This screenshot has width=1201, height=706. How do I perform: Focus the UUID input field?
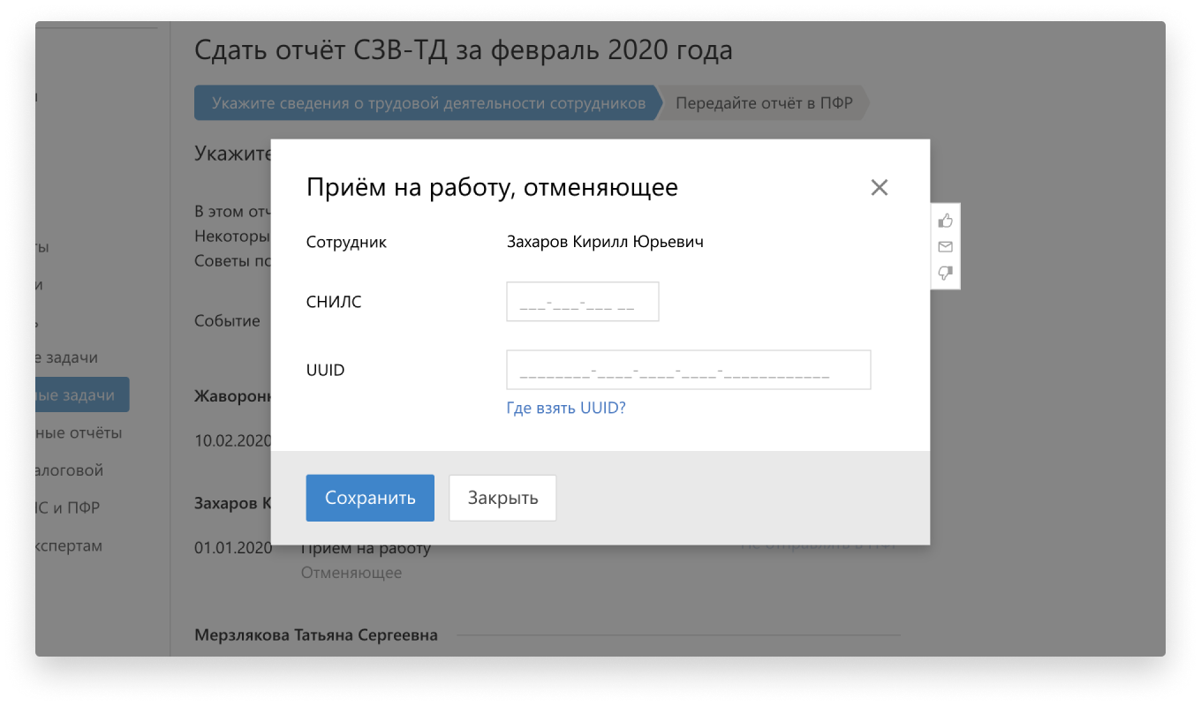click(x=689, y=370)
